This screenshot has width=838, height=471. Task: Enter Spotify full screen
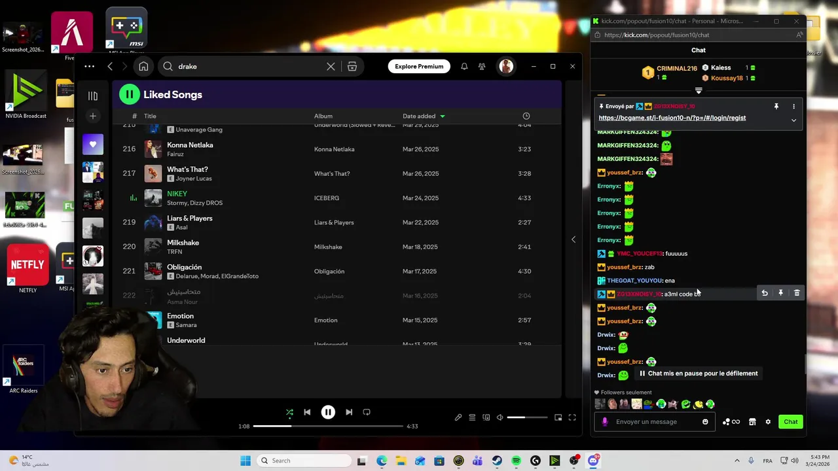[x=572, y=417]
